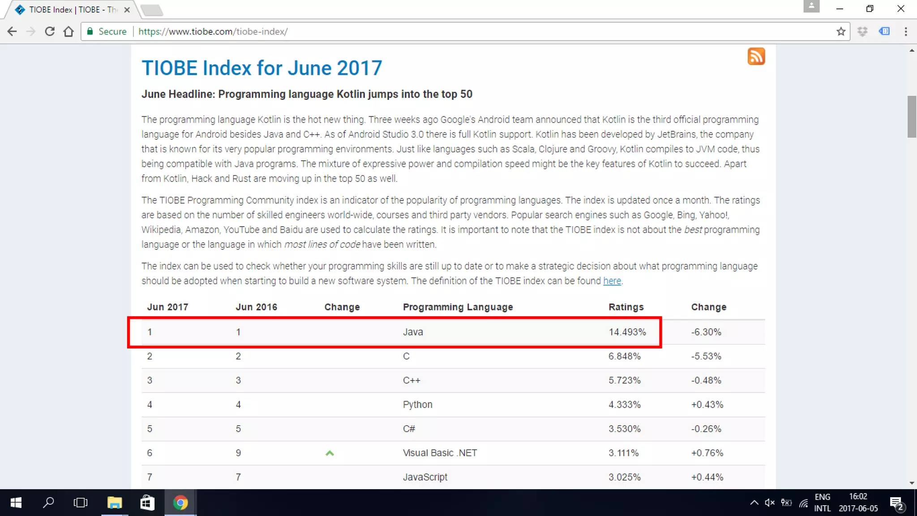Click the Windows Store taskbar icon

tap(147, 503)
